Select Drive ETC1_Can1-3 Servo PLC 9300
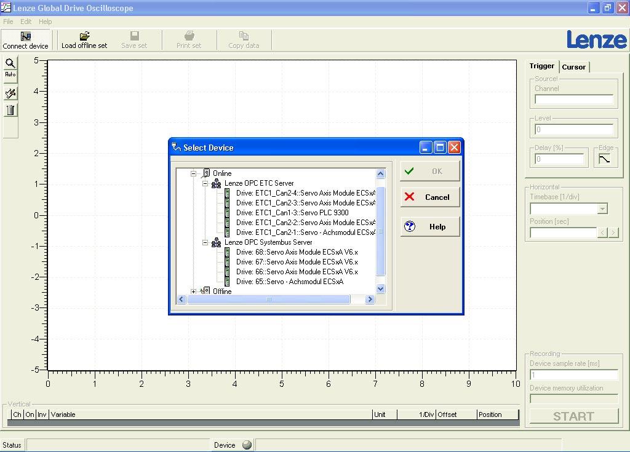Viewport: 630px width, 452px height. point(292,213)
